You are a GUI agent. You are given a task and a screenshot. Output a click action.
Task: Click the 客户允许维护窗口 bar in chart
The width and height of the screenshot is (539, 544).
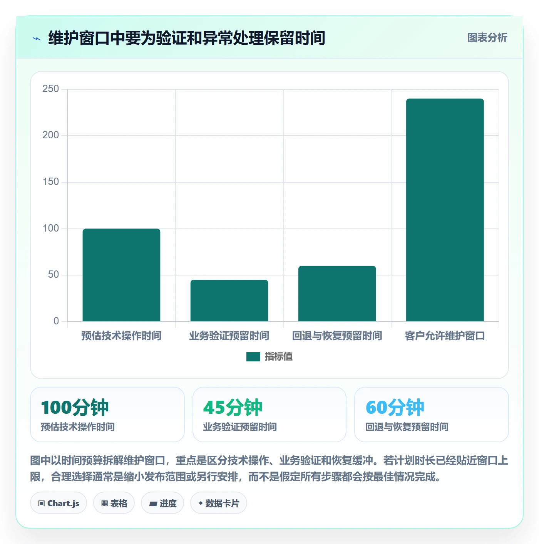(445, 210)
